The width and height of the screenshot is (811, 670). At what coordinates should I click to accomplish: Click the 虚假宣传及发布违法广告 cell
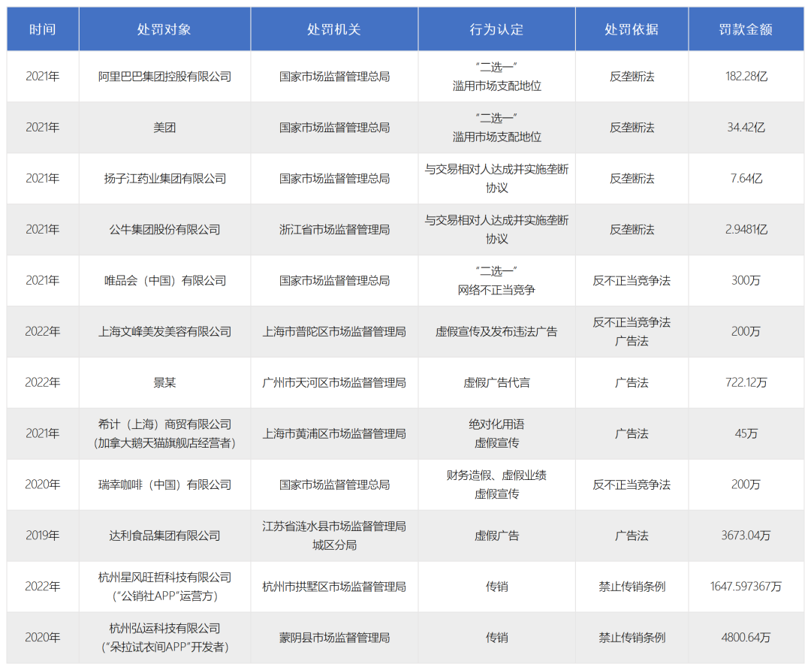(496, 332)
